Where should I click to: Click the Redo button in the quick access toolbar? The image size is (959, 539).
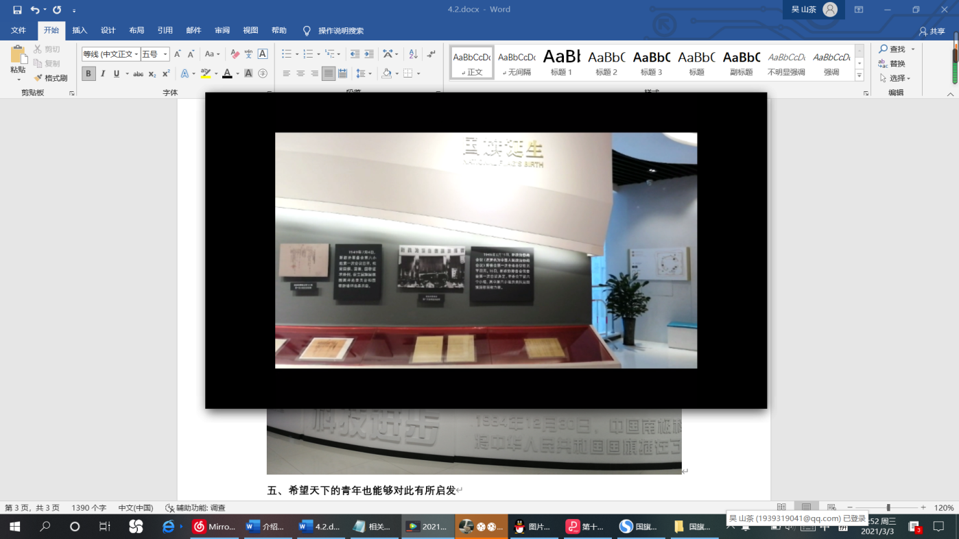point(57,10)
